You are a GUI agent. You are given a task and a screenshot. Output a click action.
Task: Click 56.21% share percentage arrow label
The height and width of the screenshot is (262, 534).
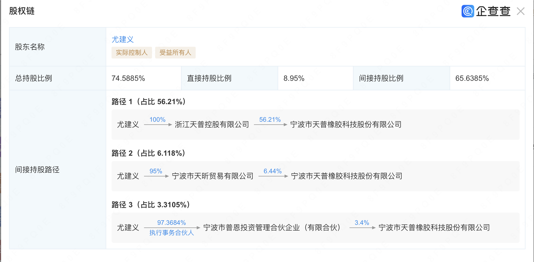tap(270, 120)
